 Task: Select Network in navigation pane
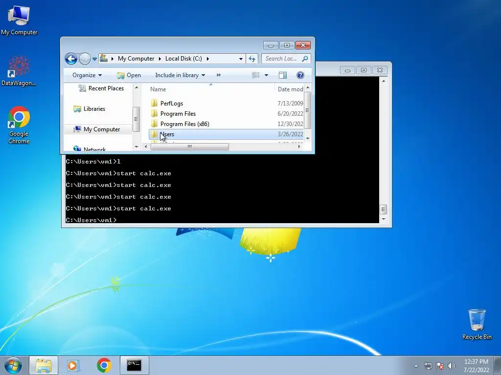click(90, 149)
